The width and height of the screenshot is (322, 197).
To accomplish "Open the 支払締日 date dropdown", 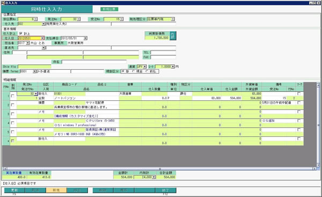I will (85, 38).
